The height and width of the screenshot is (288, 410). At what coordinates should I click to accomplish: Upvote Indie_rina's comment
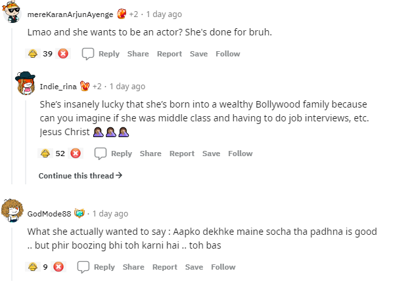pos(45,154)
